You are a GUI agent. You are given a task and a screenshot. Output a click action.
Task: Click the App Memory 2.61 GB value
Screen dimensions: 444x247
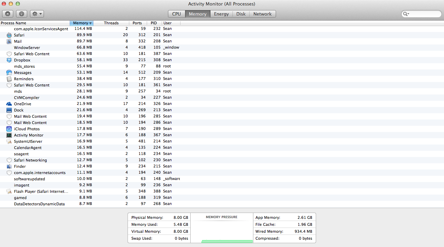click(305, 217)
